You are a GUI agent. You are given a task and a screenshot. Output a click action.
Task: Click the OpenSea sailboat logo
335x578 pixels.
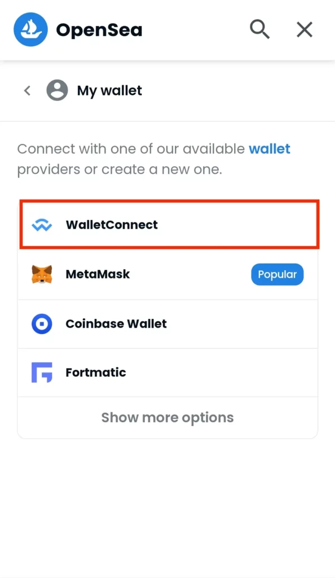pos(30,29)
